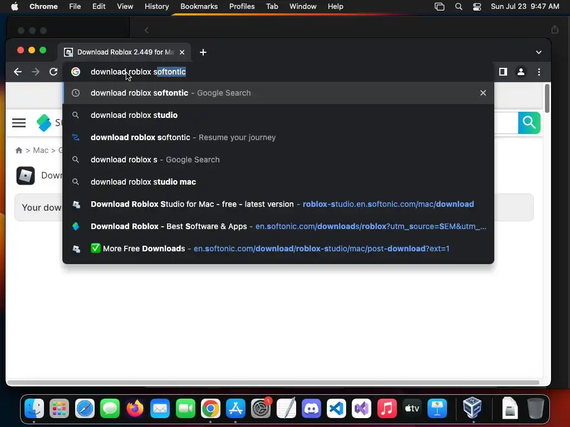
Task: Click the page vertical scrollbar
Action: [x=547, y=98]
